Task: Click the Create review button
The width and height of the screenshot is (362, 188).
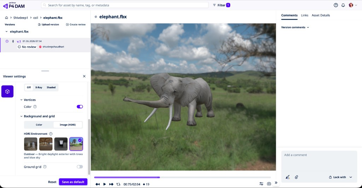Action: pos(76,24)
